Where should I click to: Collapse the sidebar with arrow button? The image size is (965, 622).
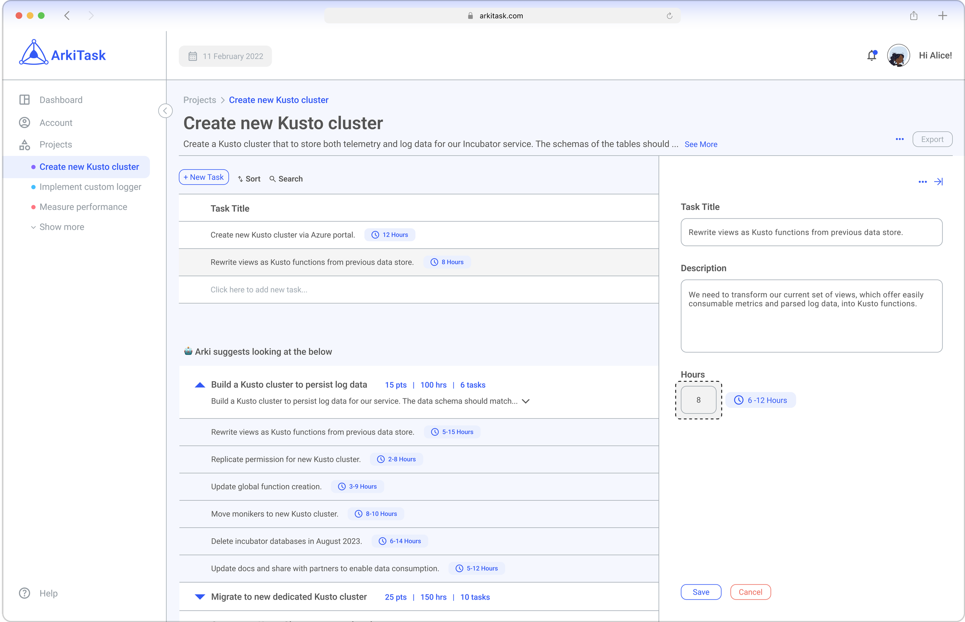click(165, 111)
